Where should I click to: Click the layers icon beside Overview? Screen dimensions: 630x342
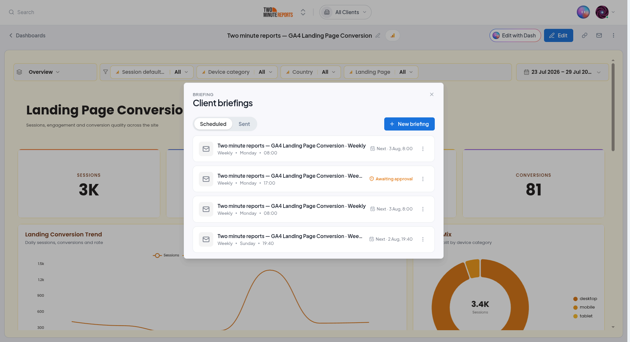[19, 72]
